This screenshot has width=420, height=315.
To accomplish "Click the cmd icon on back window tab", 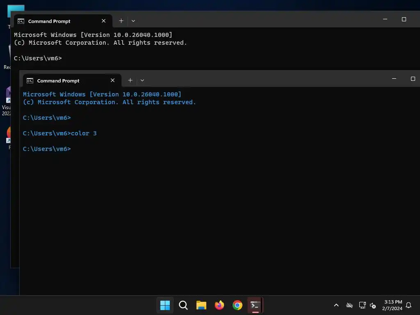I will click(x=21, y=21).
